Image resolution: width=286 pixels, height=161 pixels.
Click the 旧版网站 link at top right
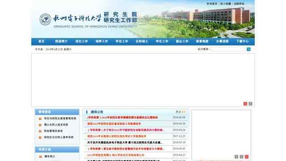point(239,4)
